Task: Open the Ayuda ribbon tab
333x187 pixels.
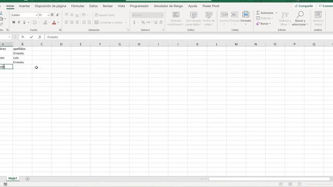Action: [x=193, y=6]
